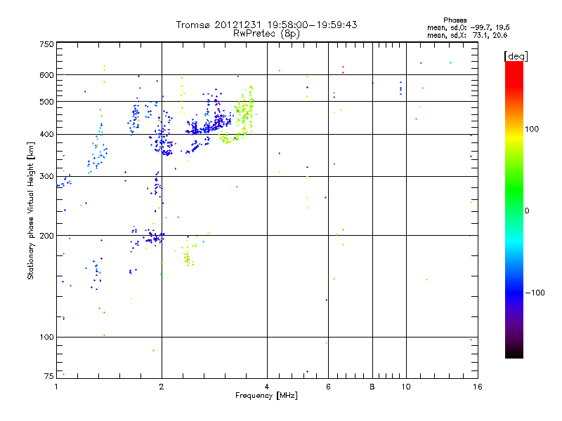Click the x-axis tick label "1"
The height and width of the screenshot is (421, 562).
click(56, 387)
